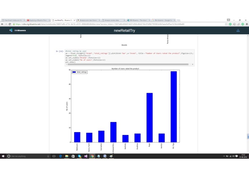The height and width of the screenshot is (177, 249).
Task: Open Visual Studio from the taskbar
Action: pos(86,156)
